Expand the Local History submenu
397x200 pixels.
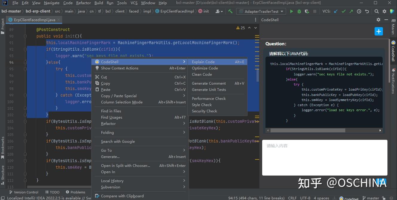(x=140, y=181)
